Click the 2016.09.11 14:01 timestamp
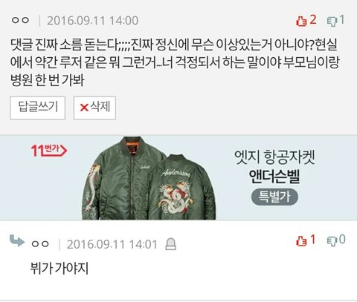This screenshot has width=357, height=302. (112, 245)
